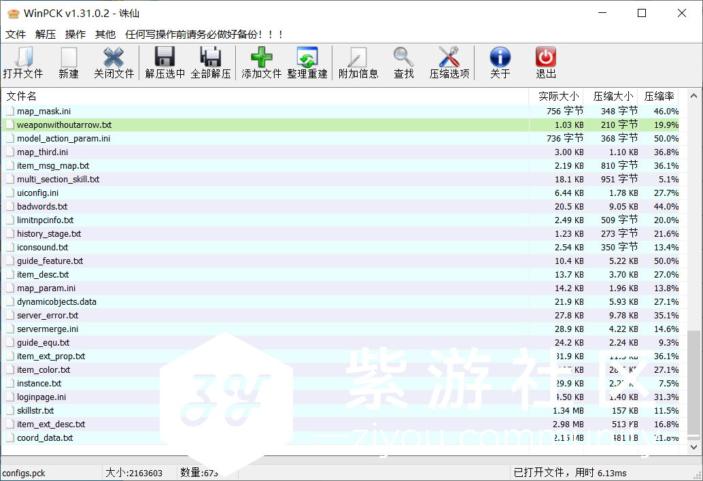Viewport: 703px width, 481px height.
Task: Extract selected files with the 解压选中 icon
Action: coord(165,62)
